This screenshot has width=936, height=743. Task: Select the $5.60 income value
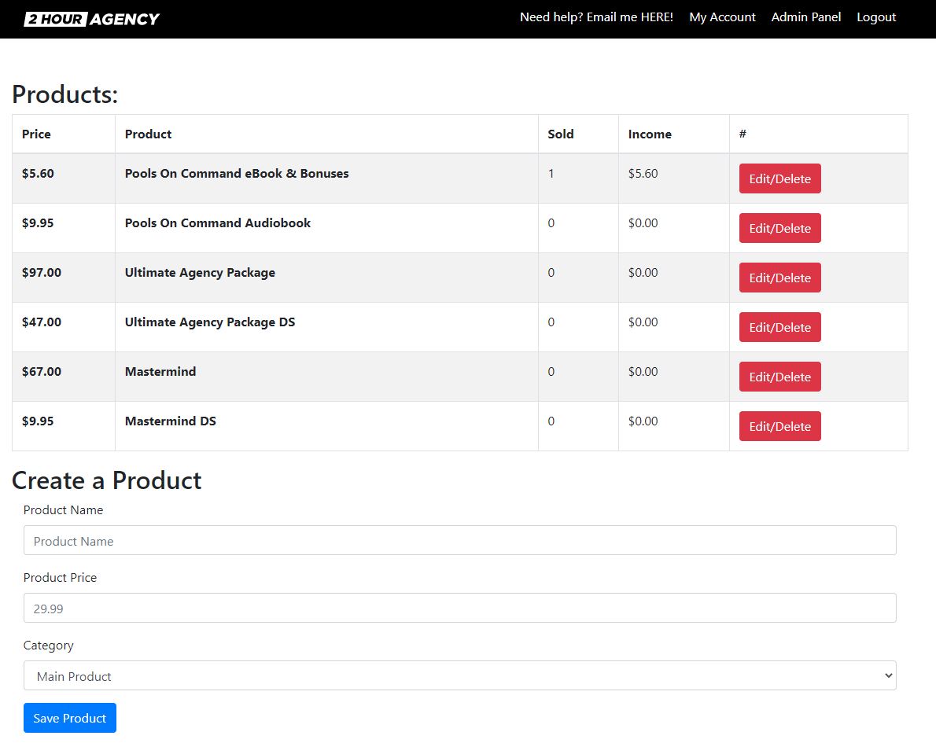pyautogui.click(x=643, y=174)
